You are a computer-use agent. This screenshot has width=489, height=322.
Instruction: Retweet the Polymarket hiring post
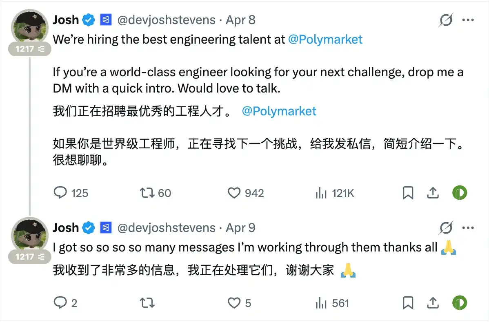pyautogui.click(x=147, y=193)
